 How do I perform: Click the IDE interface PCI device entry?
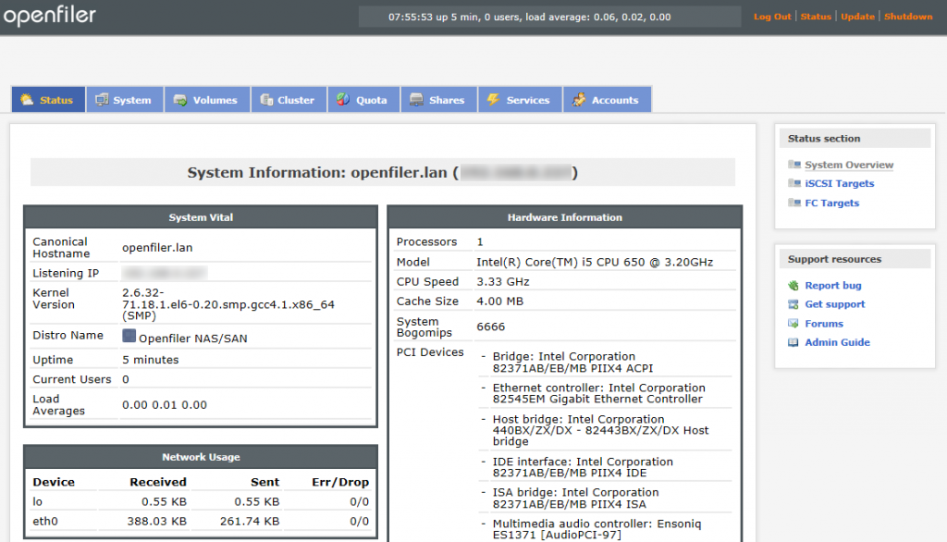583,467
